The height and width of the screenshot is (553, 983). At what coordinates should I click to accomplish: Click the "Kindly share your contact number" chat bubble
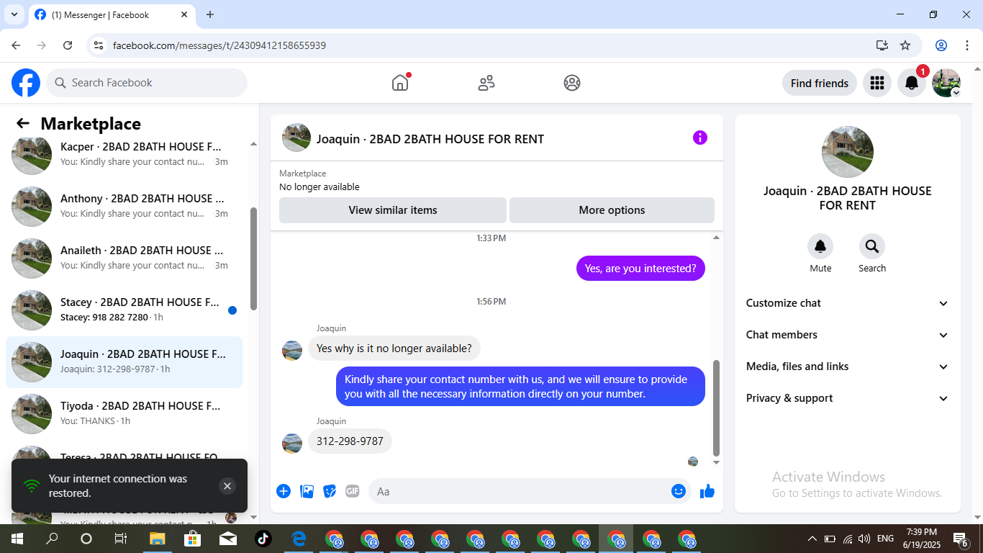pos(520,387)
